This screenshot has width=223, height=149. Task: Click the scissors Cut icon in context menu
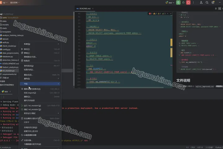coord(22,49)
